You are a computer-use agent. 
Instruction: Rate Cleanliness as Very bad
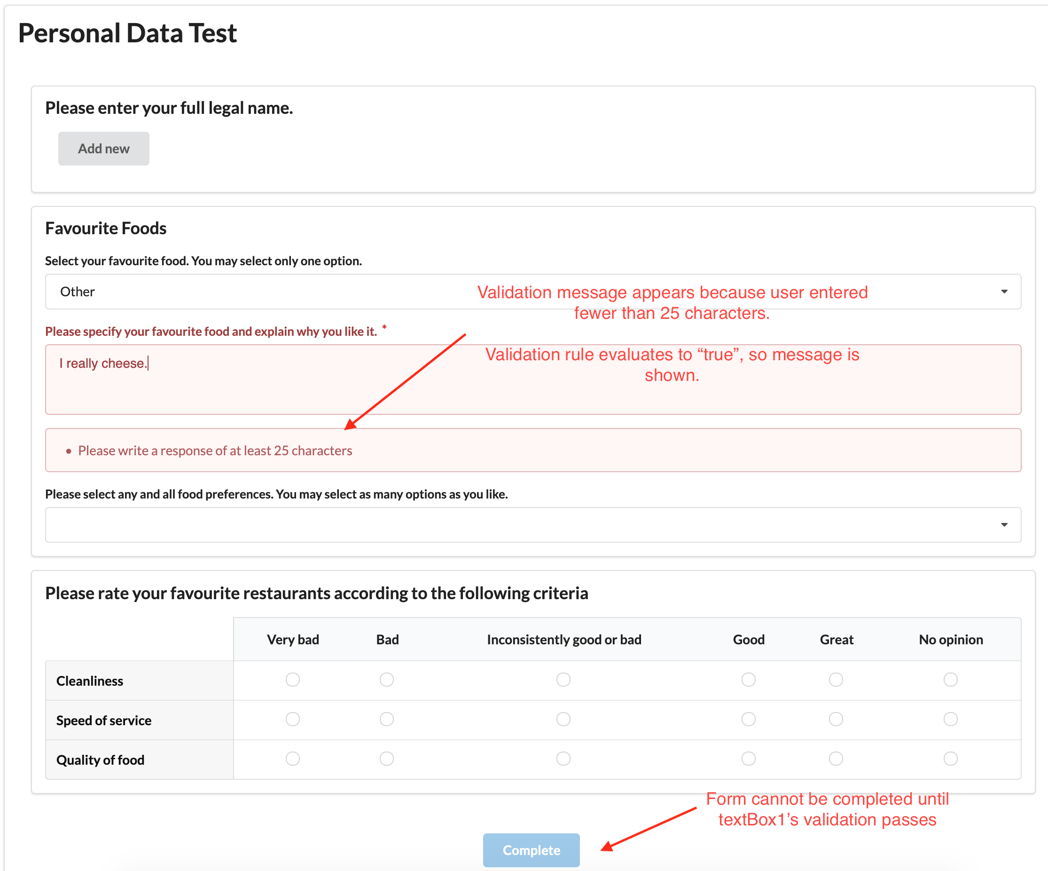(x=292, y=679)
